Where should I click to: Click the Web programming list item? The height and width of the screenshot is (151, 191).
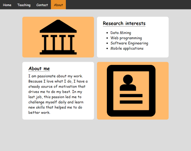(x=126, y=38)
